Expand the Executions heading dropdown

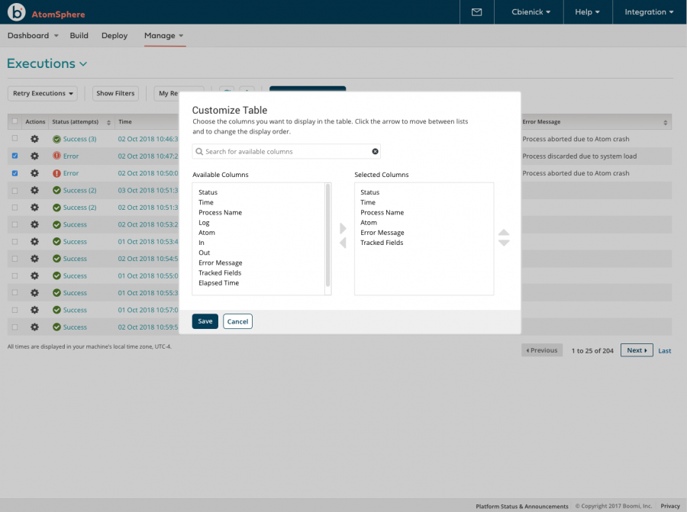tap(82, 64)
